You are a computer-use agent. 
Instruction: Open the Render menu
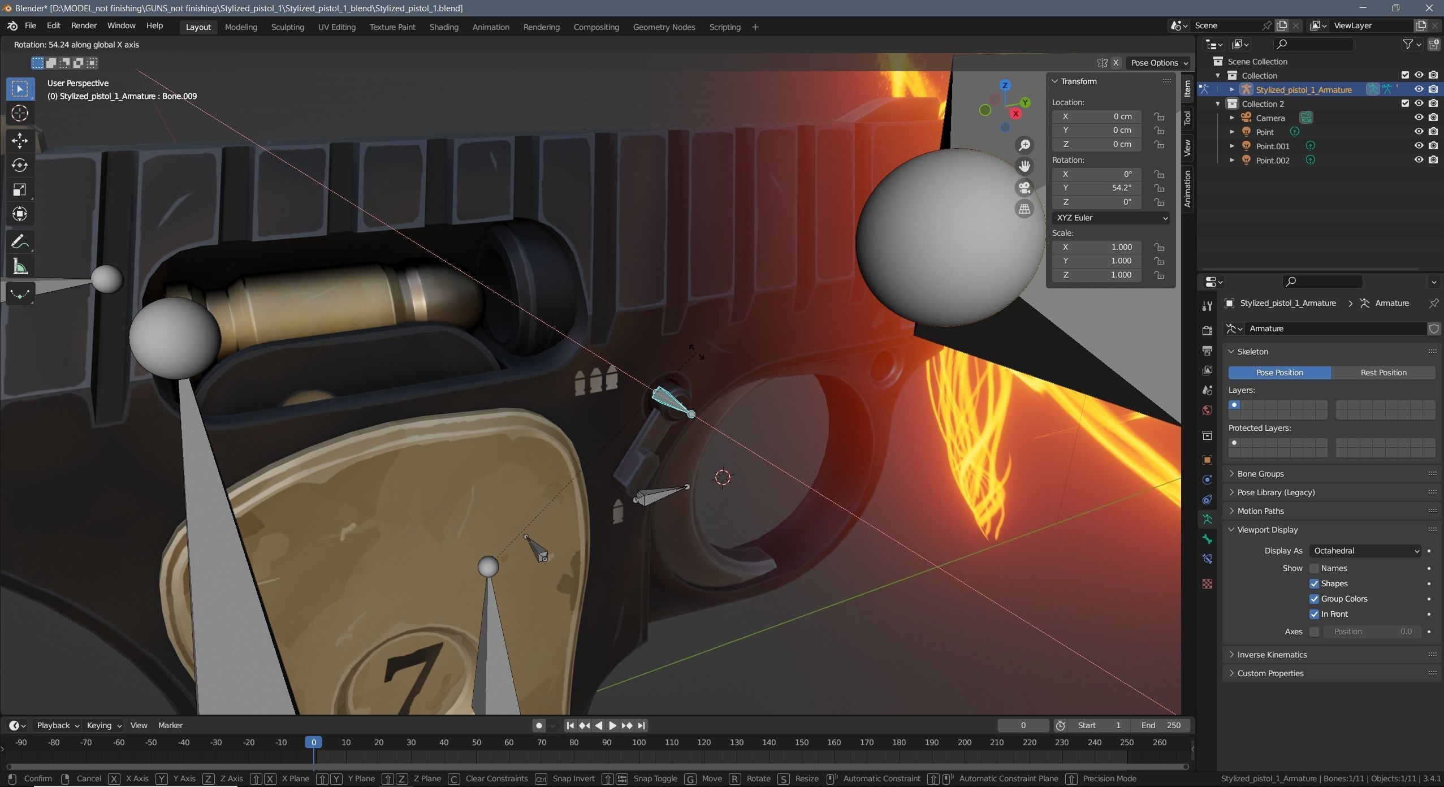(x=84, y=25)
